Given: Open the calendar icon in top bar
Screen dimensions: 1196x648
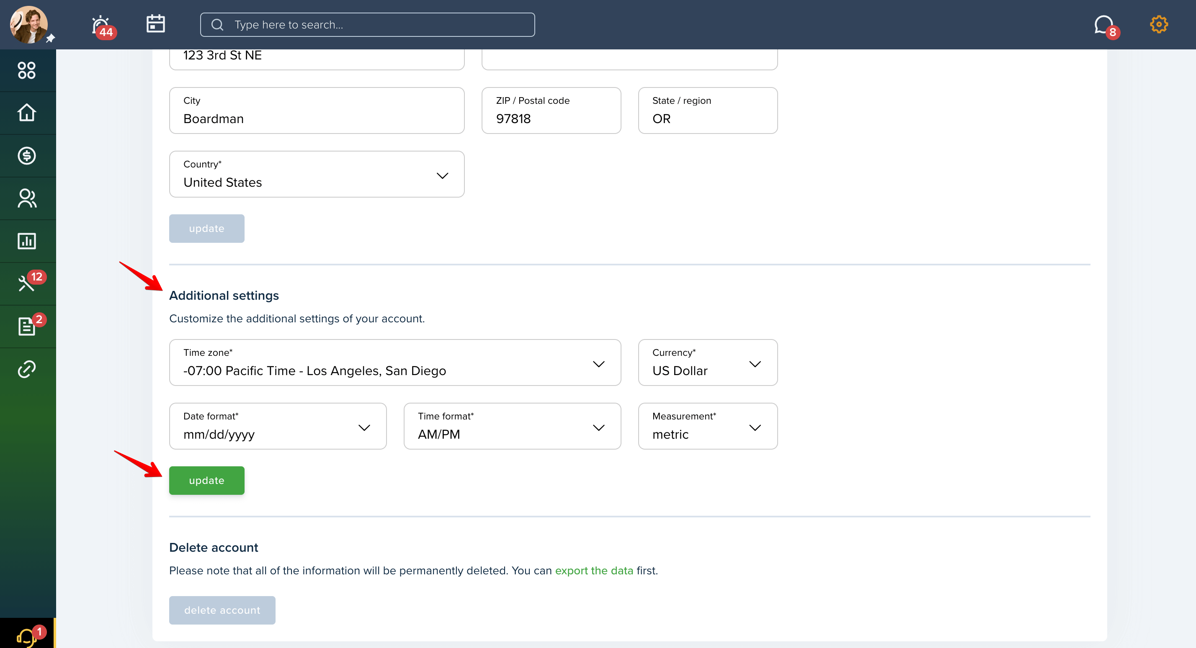Looking at the screenshot, I should pyautogui.click(x=155, y=24).
